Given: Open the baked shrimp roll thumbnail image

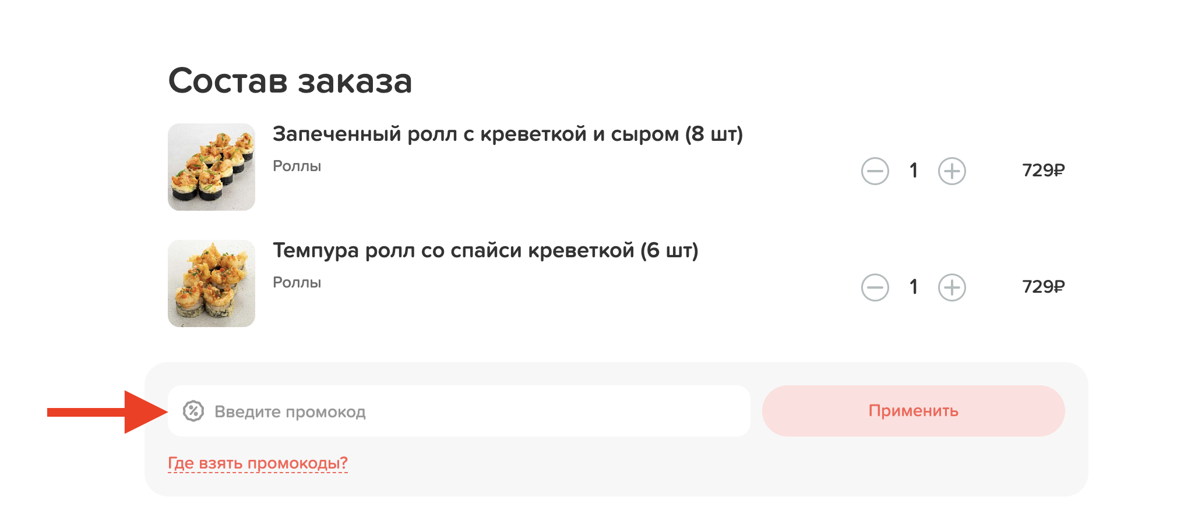Looking at the screenshot, I should (x=212, y=167).
